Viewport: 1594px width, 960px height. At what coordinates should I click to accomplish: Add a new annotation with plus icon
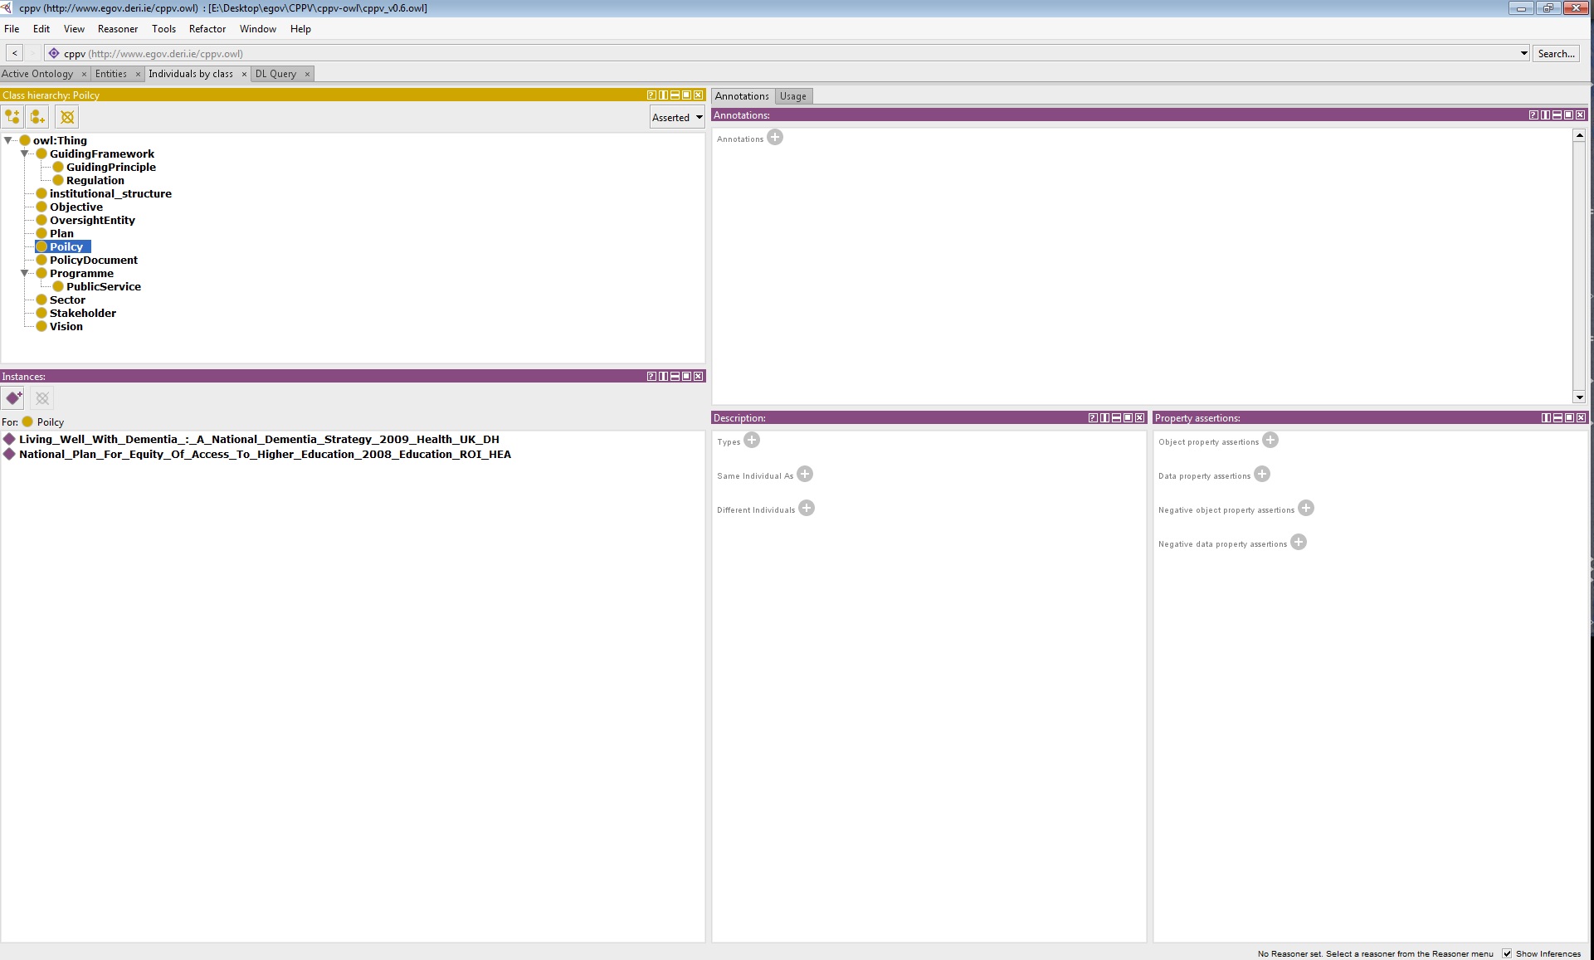(x=775, y=138)
